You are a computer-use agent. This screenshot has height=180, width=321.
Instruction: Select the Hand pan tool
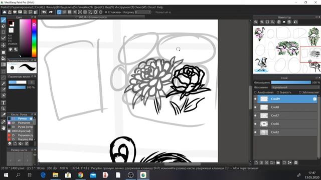[4, 128]
